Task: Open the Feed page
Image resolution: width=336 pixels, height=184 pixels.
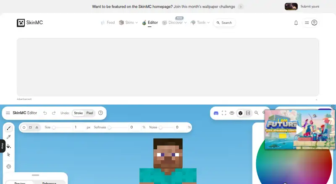Action: click(x=108, y=23)
